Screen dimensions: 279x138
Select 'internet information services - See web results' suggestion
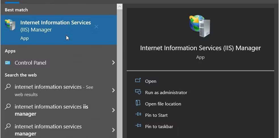(59, 90)
